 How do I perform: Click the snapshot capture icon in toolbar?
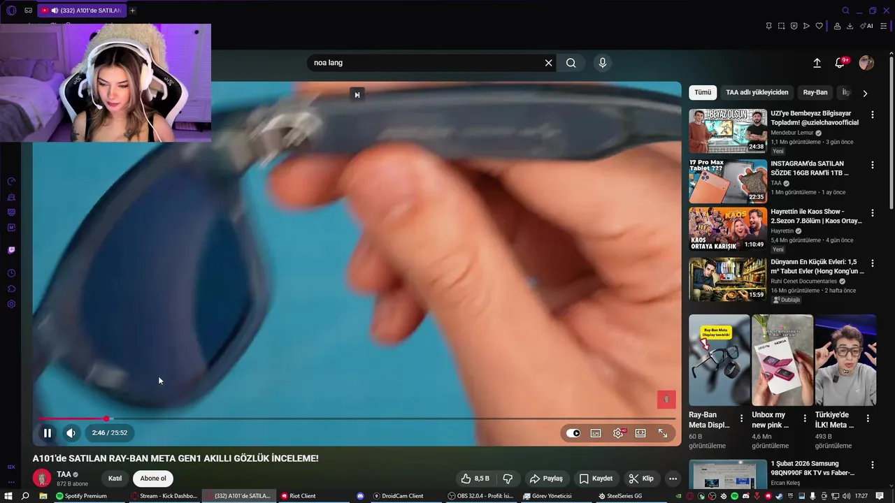781,26
